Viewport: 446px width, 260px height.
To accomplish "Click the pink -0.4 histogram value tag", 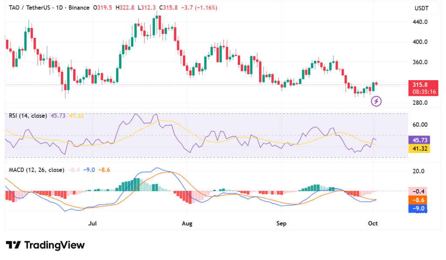I will tap(418, 192).
